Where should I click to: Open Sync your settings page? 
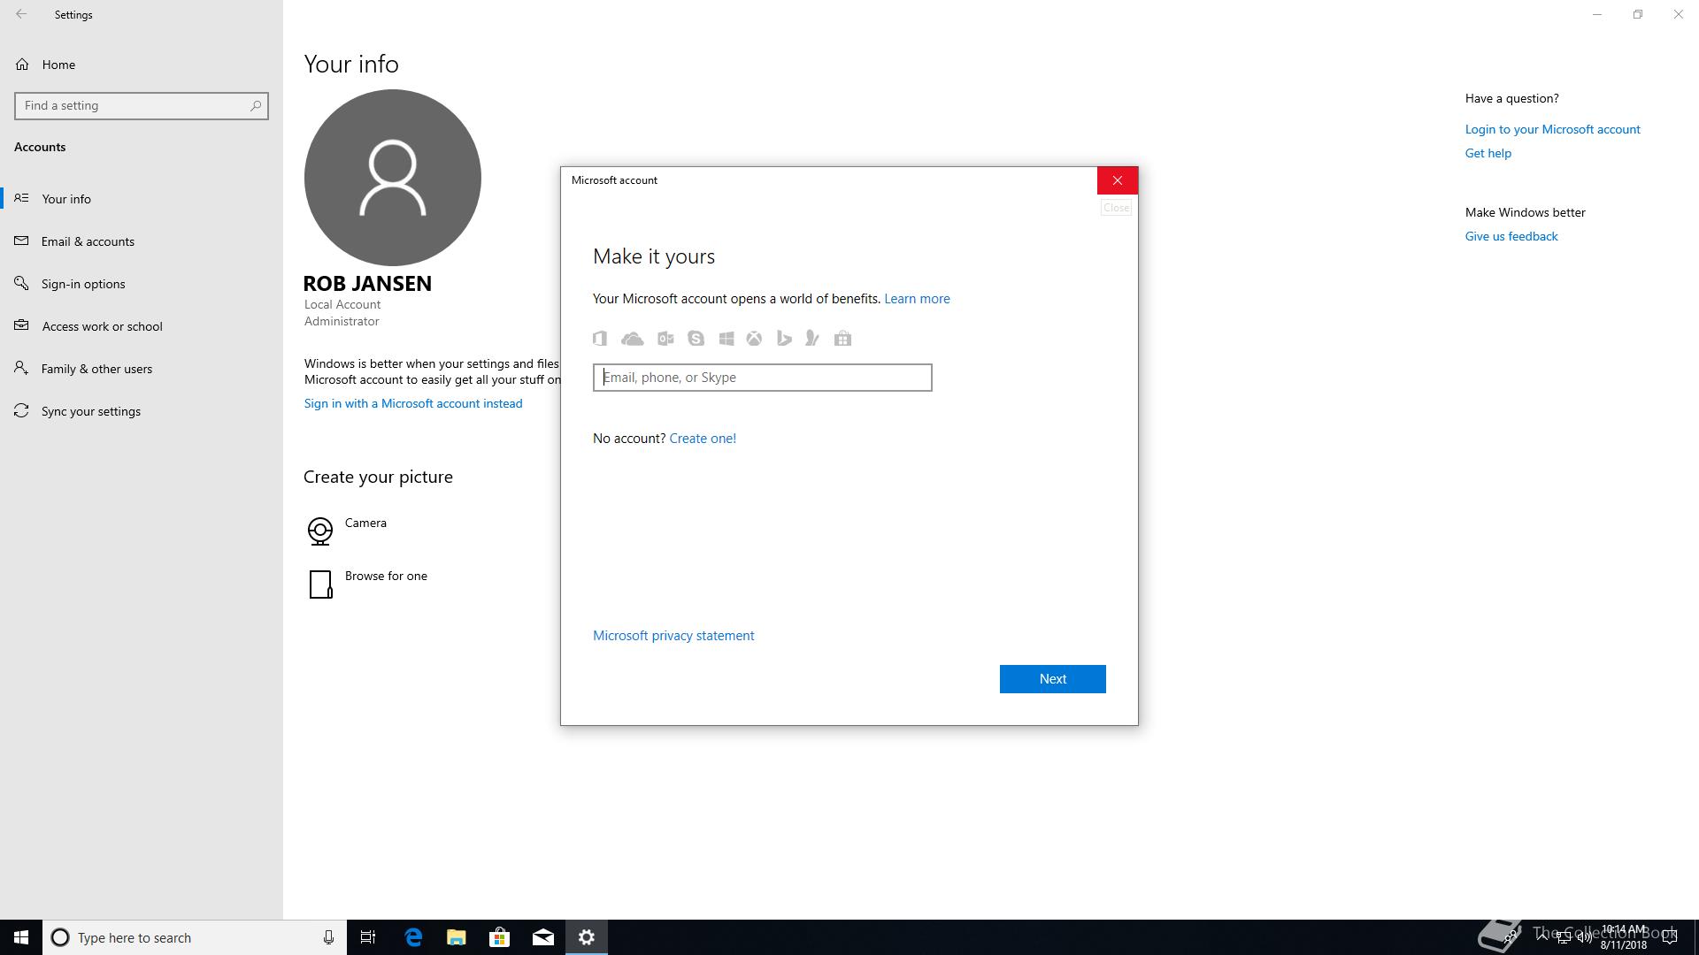click(142, 411)
